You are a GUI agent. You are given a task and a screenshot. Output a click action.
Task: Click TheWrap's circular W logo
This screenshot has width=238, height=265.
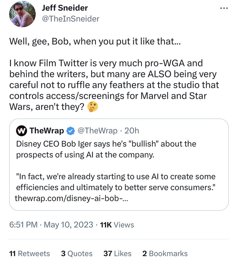click(22, 131)
